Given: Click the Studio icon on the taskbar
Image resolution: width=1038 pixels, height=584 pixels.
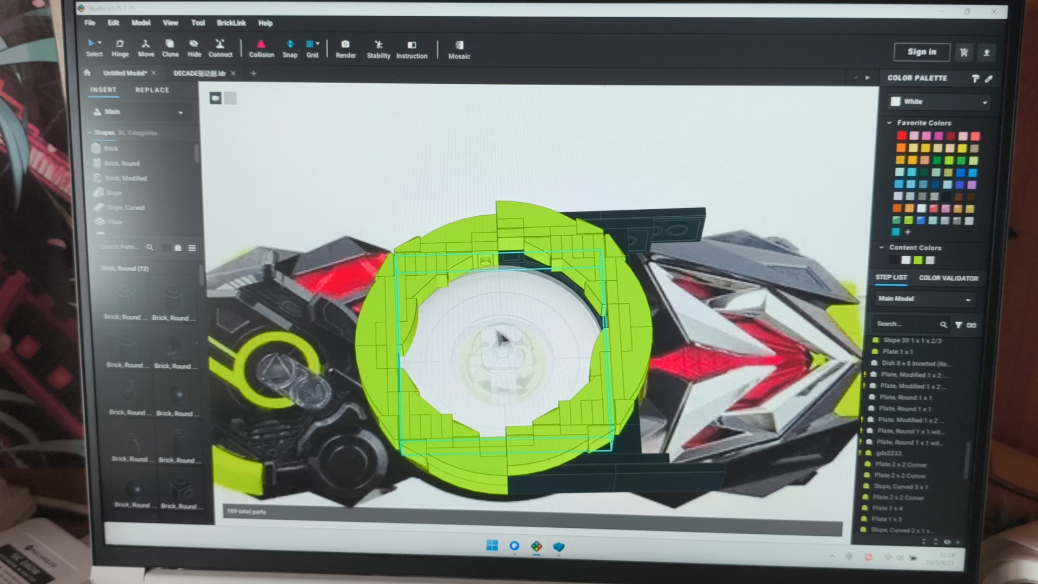Looking at the screenshot, I should coord(536,546).
